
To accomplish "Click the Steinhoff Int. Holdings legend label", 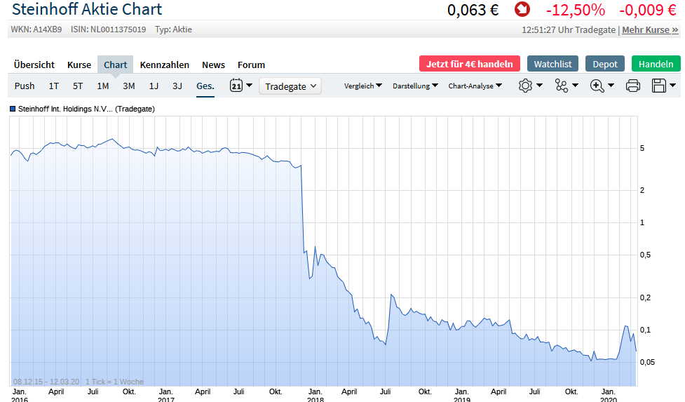I will (x=86, y=109).
